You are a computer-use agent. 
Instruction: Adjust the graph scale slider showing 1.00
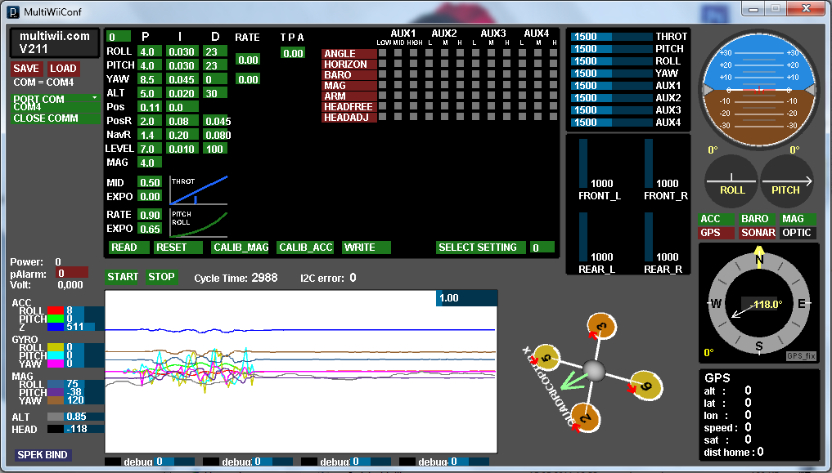tap(466, 298)
